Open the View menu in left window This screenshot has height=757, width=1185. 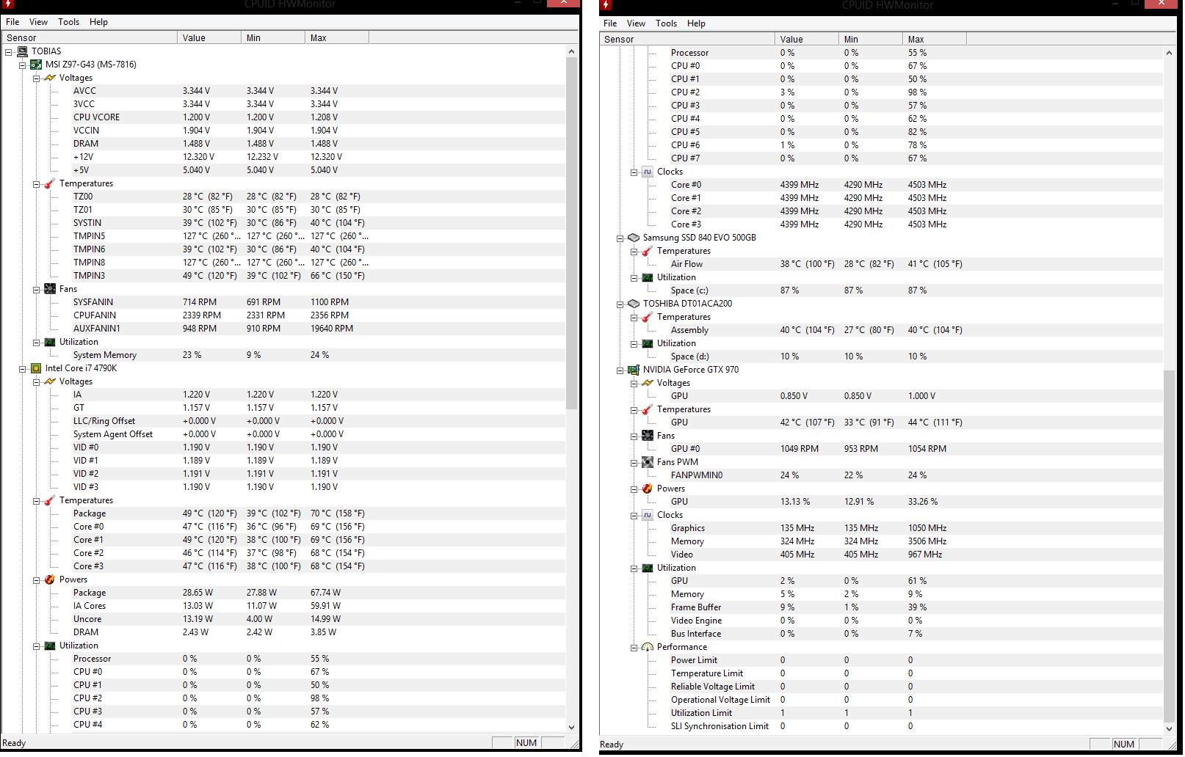38,22
